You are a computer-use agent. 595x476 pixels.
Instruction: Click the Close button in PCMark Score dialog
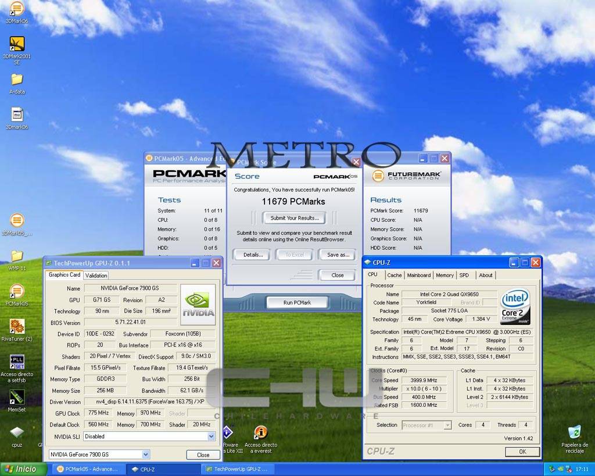point(338,275)
